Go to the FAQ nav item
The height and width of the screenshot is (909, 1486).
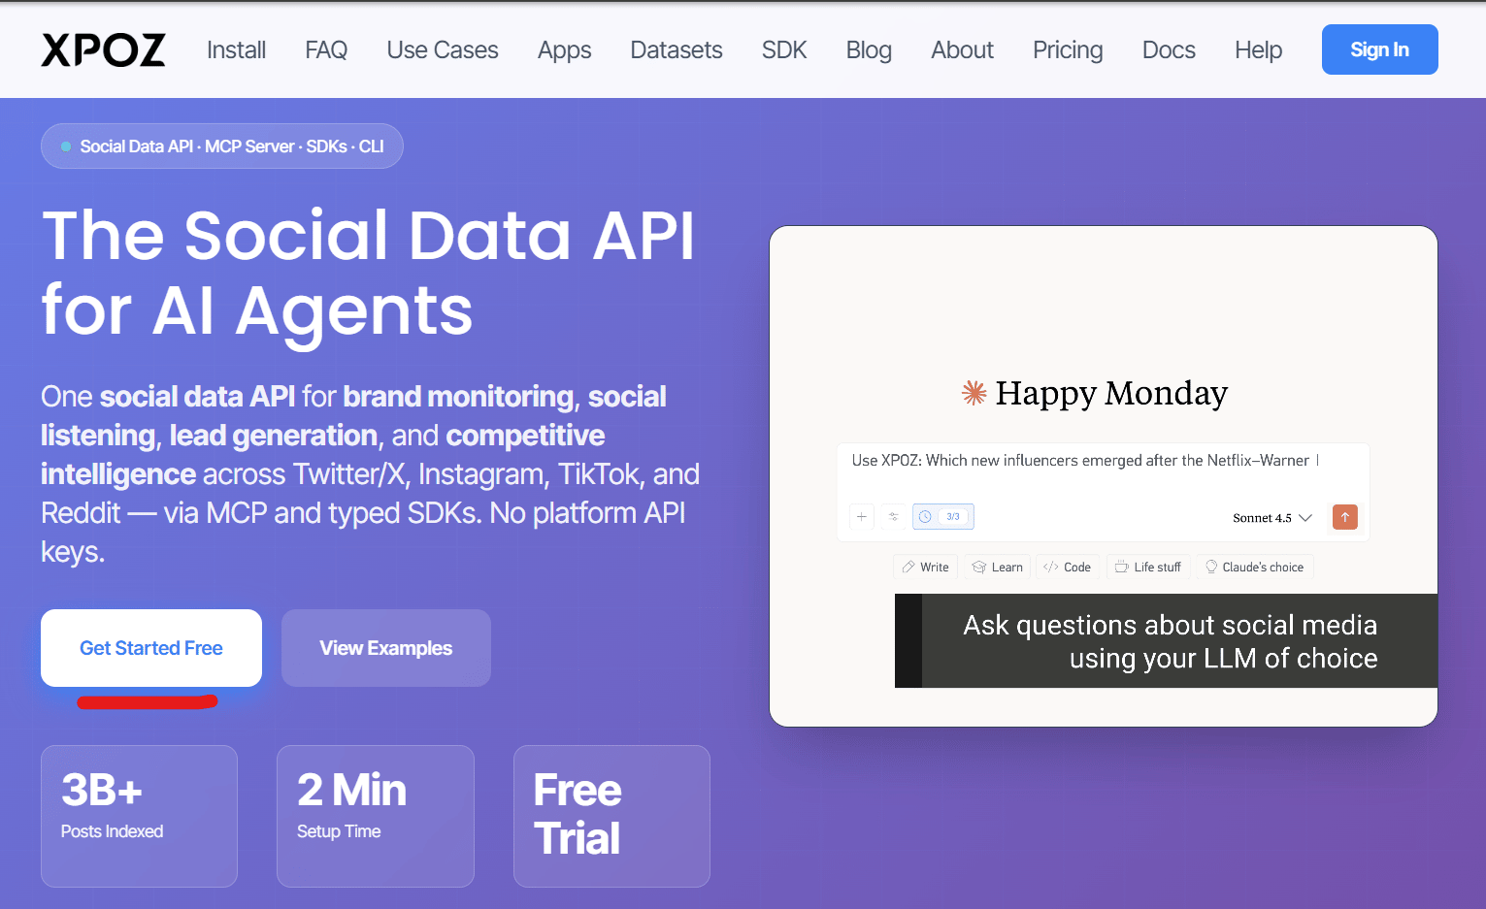coord(326,49)
